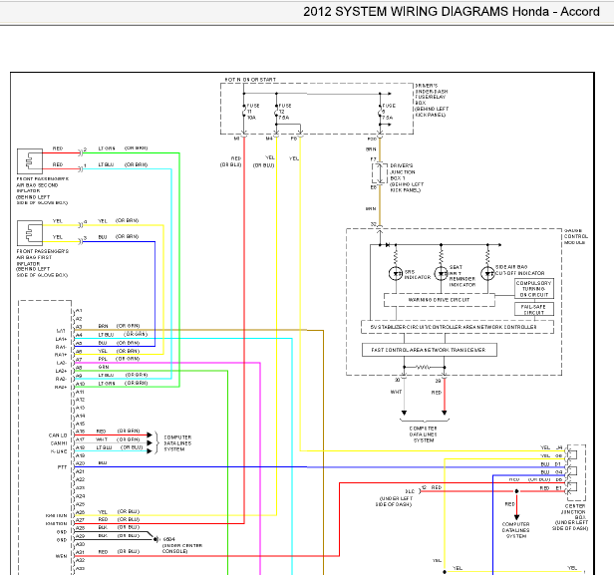614x575 pixels.
Task: Click the A3 terminal BRN wire label
Action: pyautogui.click(x=103, y=326)
